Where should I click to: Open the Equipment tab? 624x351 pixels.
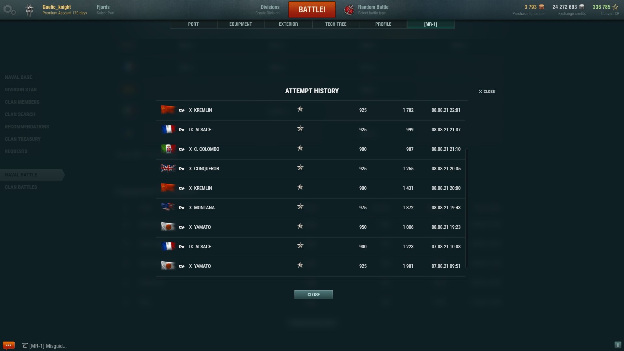click(x=240, y=24)
